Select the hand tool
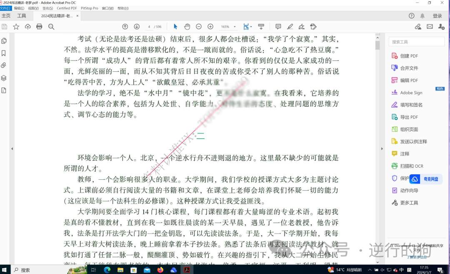The width and height of the screenshot is (450, 274). point(187,26)
